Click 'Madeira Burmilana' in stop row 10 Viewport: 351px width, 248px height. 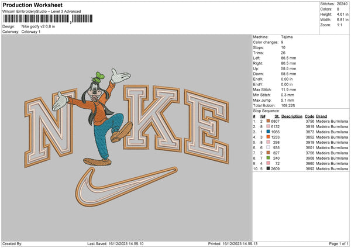[332, 168]
